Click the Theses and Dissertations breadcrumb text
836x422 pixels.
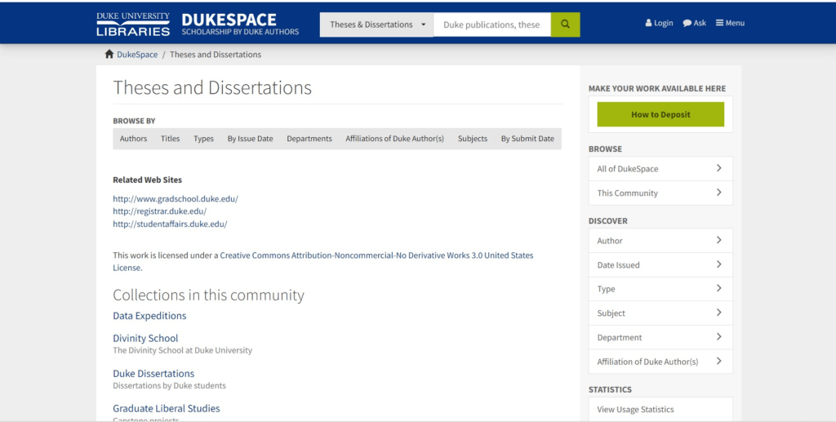point(216,55)
